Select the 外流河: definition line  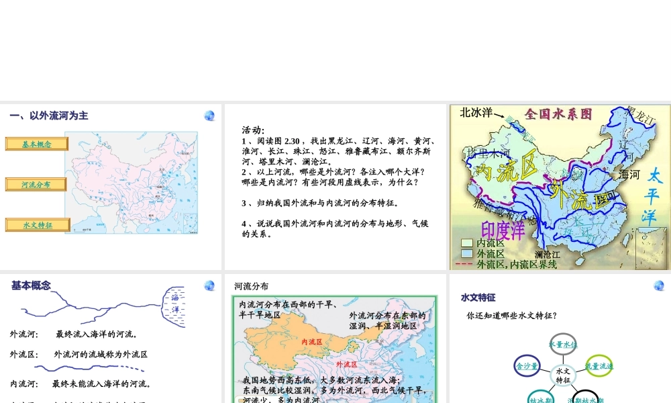click(x=74, y=334)
